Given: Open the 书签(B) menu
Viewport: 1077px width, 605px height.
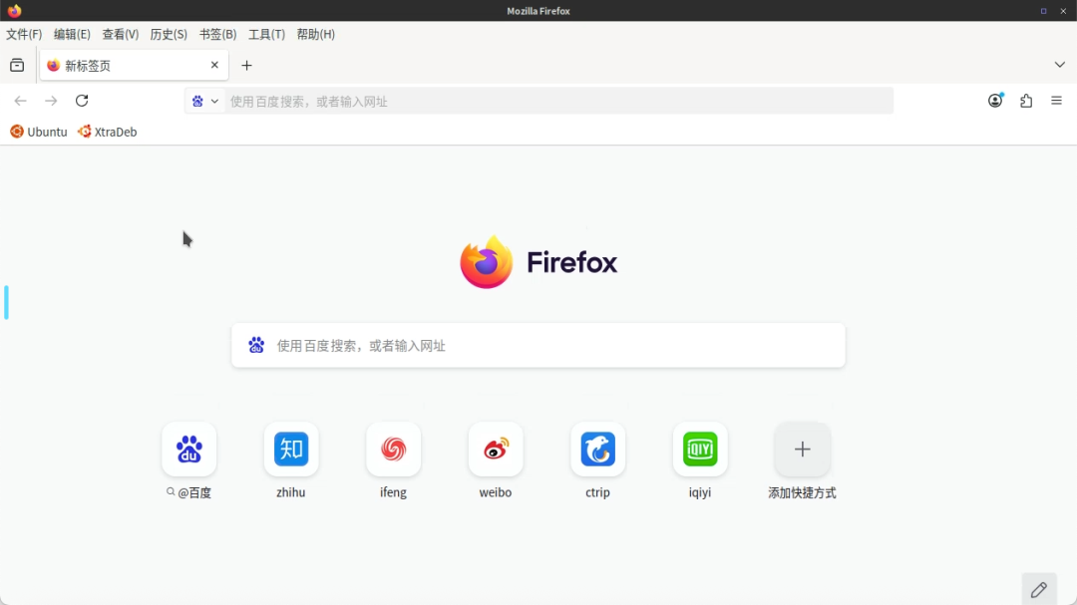Looking at the screenshot, I should click(217, 34).
